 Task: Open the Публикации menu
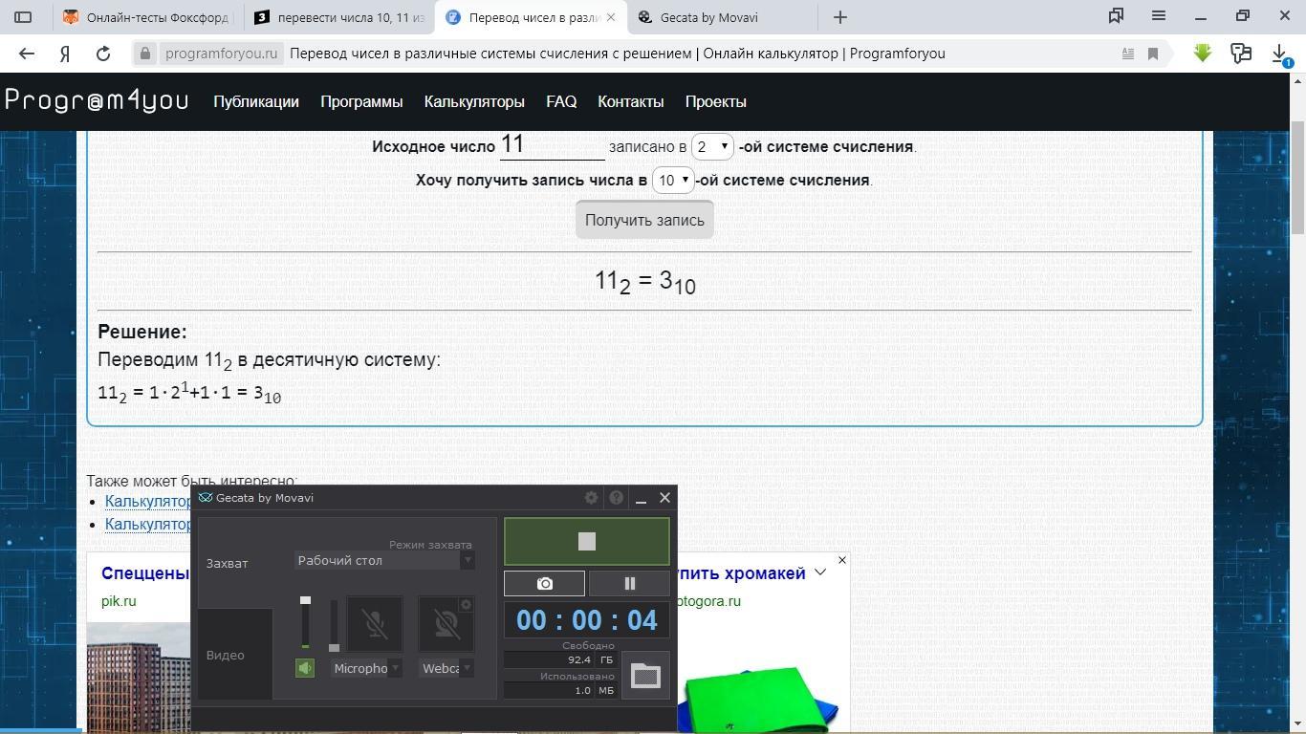[x=256, y=101]
